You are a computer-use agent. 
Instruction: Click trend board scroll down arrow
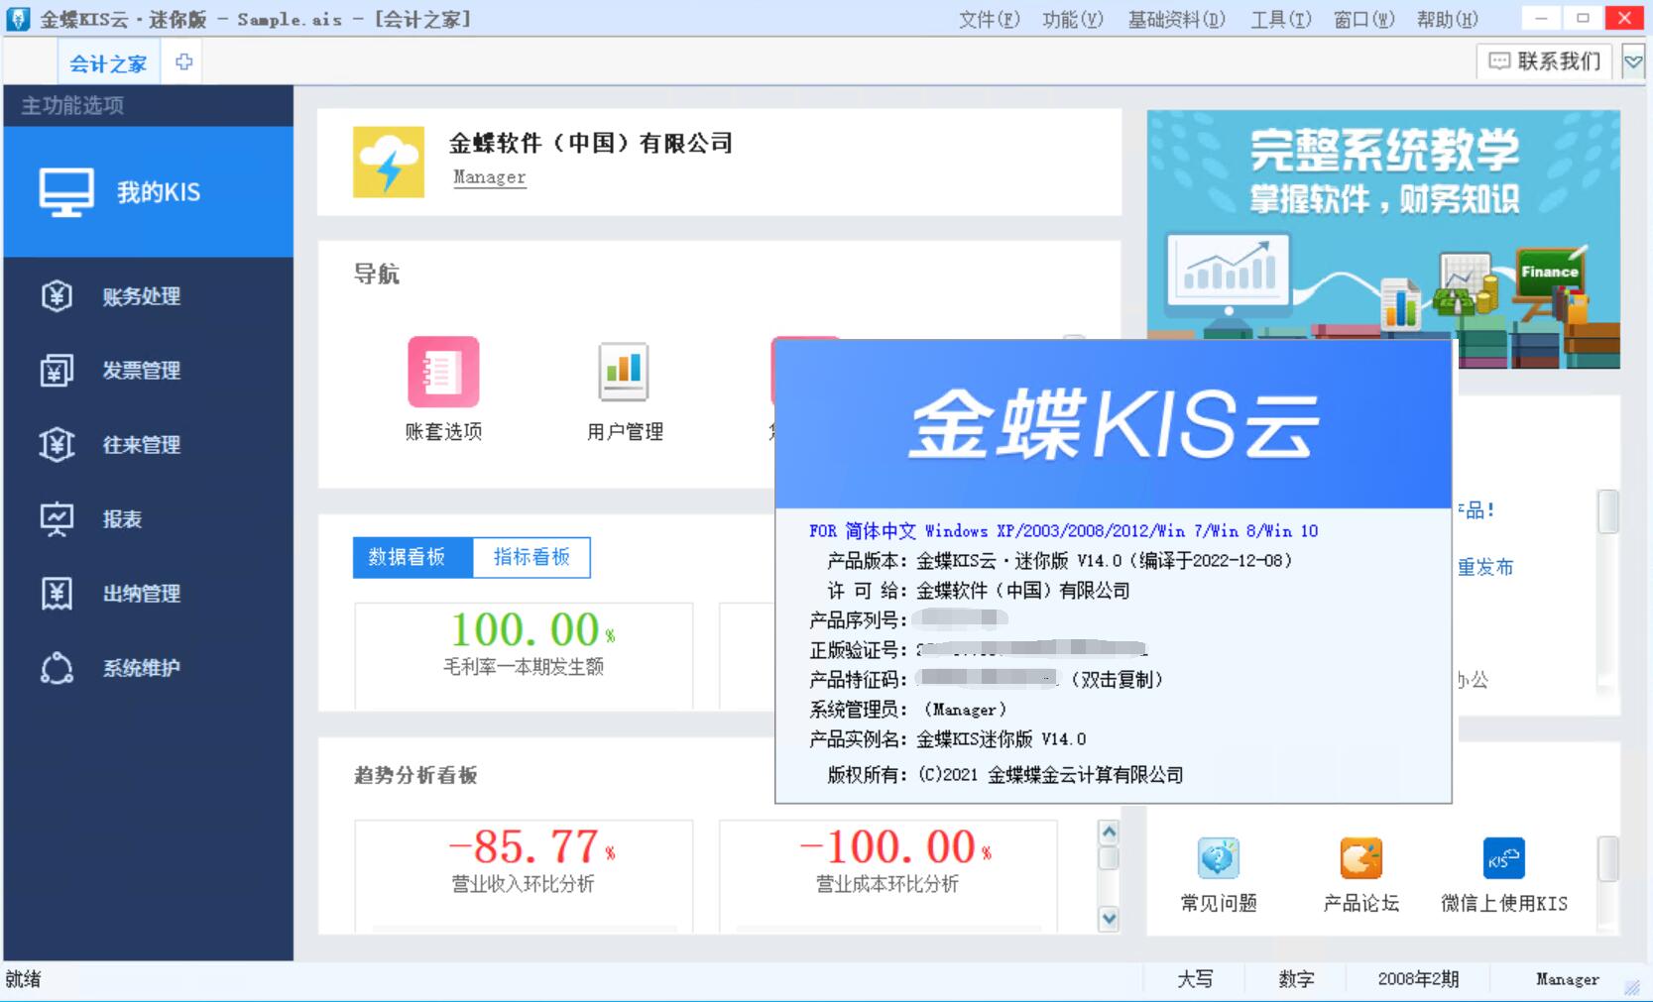tap(1109, 919)
